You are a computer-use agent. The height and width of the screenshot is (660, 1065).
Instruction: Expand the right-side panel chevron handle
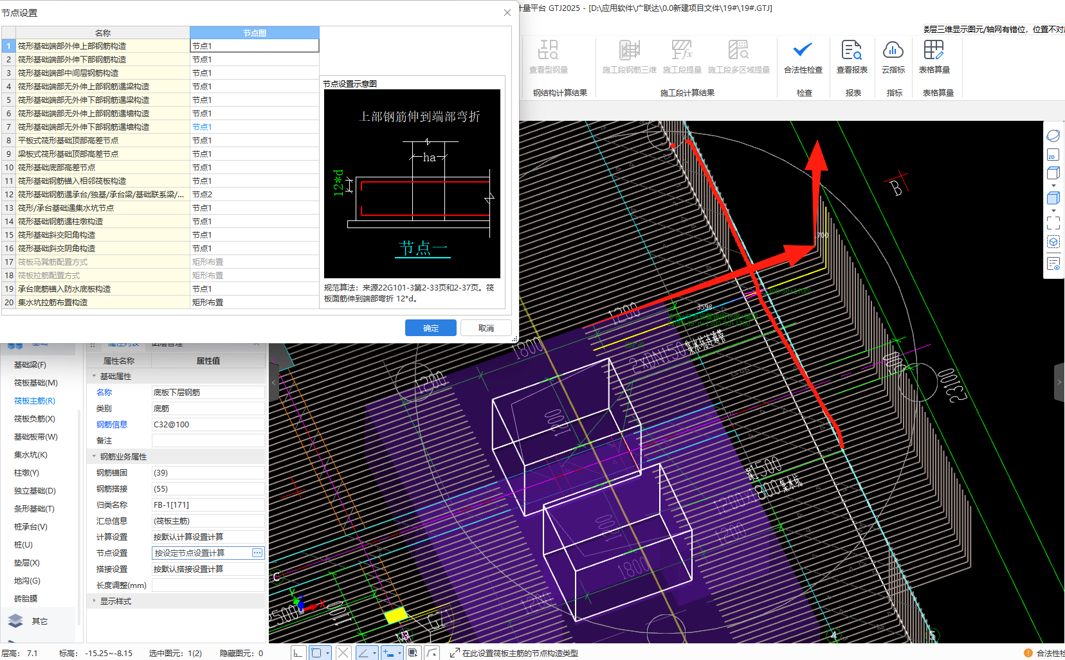(x=1059, y=382)
